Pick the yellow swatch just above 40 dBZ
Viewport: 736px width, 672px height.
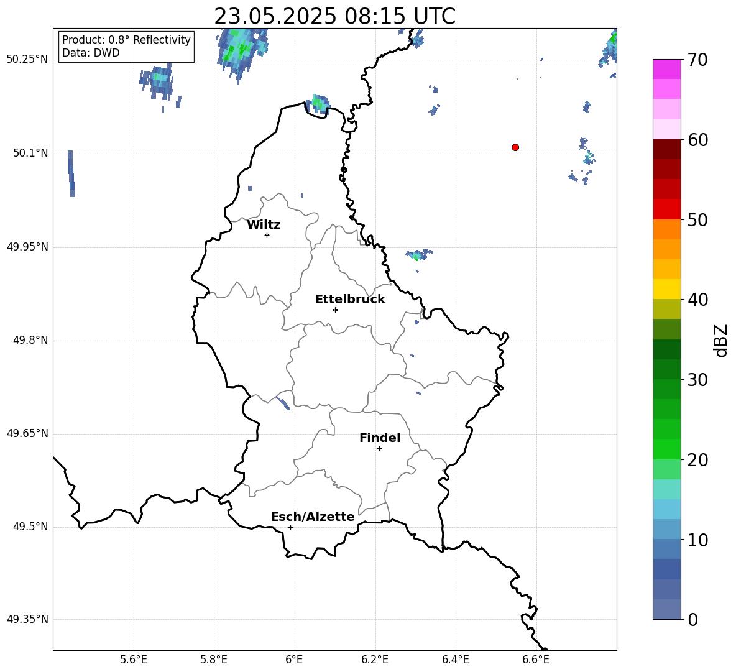pos(667,290)
